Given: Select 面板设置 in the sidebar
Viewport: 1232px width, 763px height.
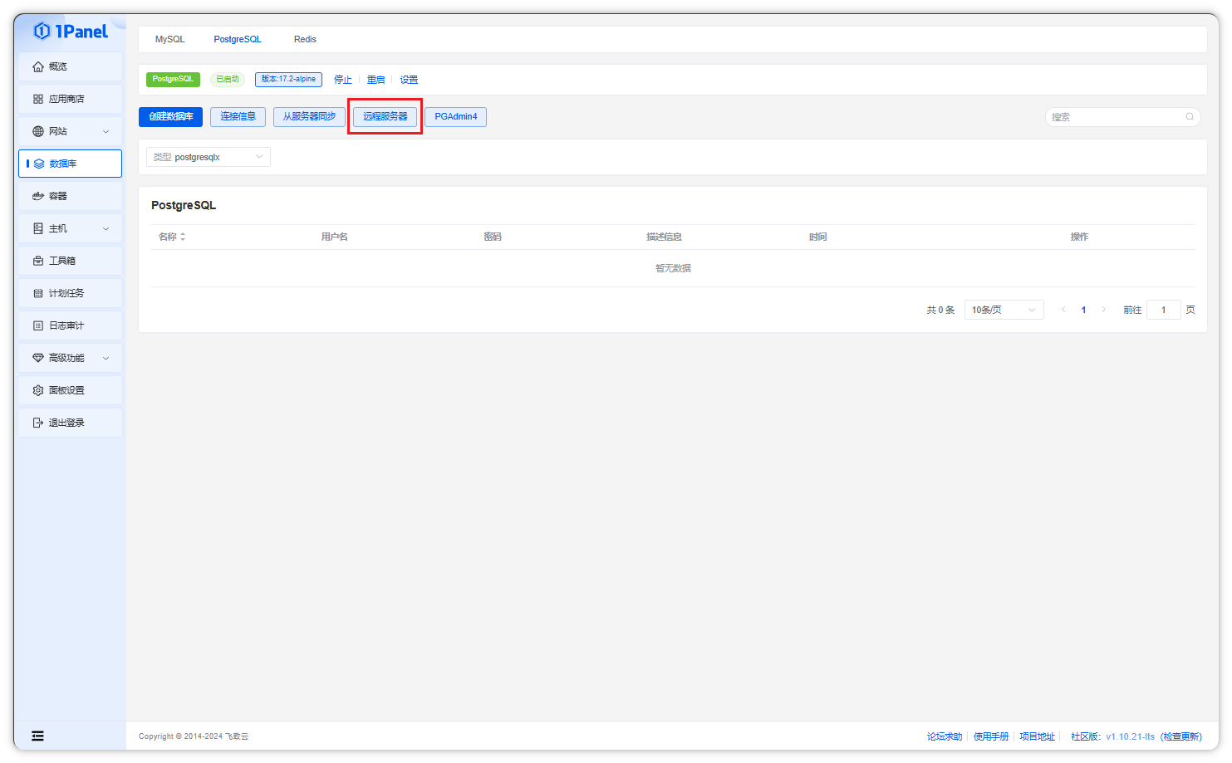Looking at the screenshot, I should point(71,390).
